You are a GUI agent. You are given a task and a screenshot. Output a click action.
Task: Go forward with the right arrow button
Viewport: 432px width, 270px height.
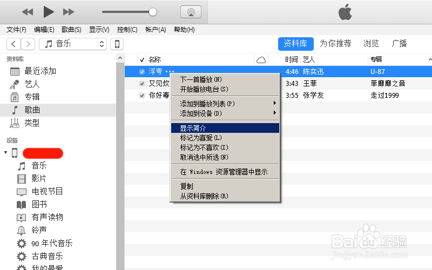tap(28, 44)
